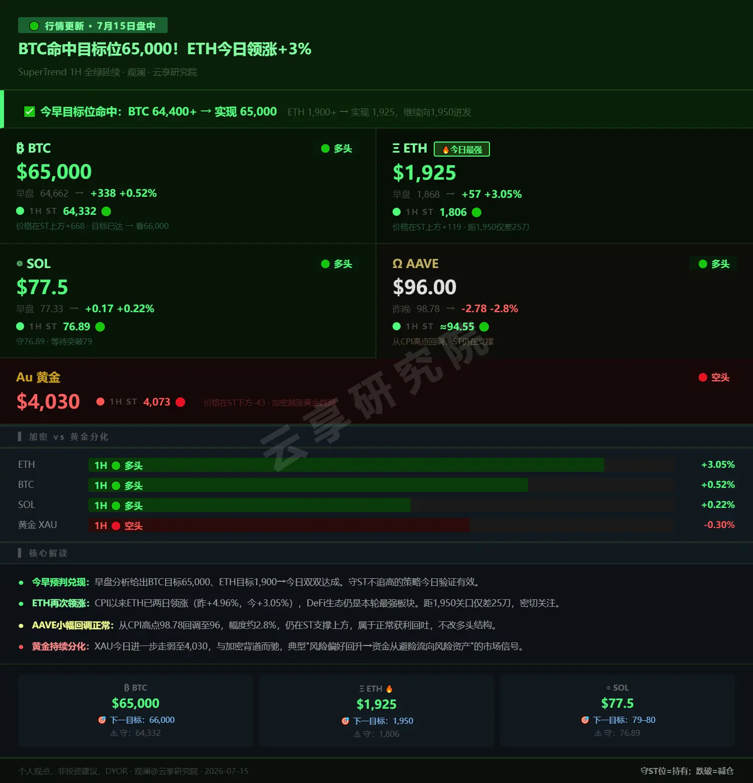This screenshot has height=783, width=753.
Task: Click the BTC progress bar in 加密 vs 黄金分化
Action: click(x=308, y=485)
